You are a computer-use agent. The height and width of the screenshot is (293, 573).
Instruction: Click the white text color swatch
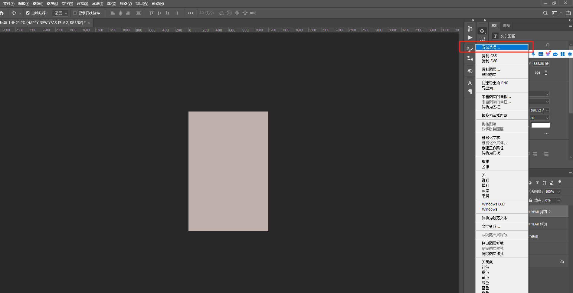coord(540,125)
